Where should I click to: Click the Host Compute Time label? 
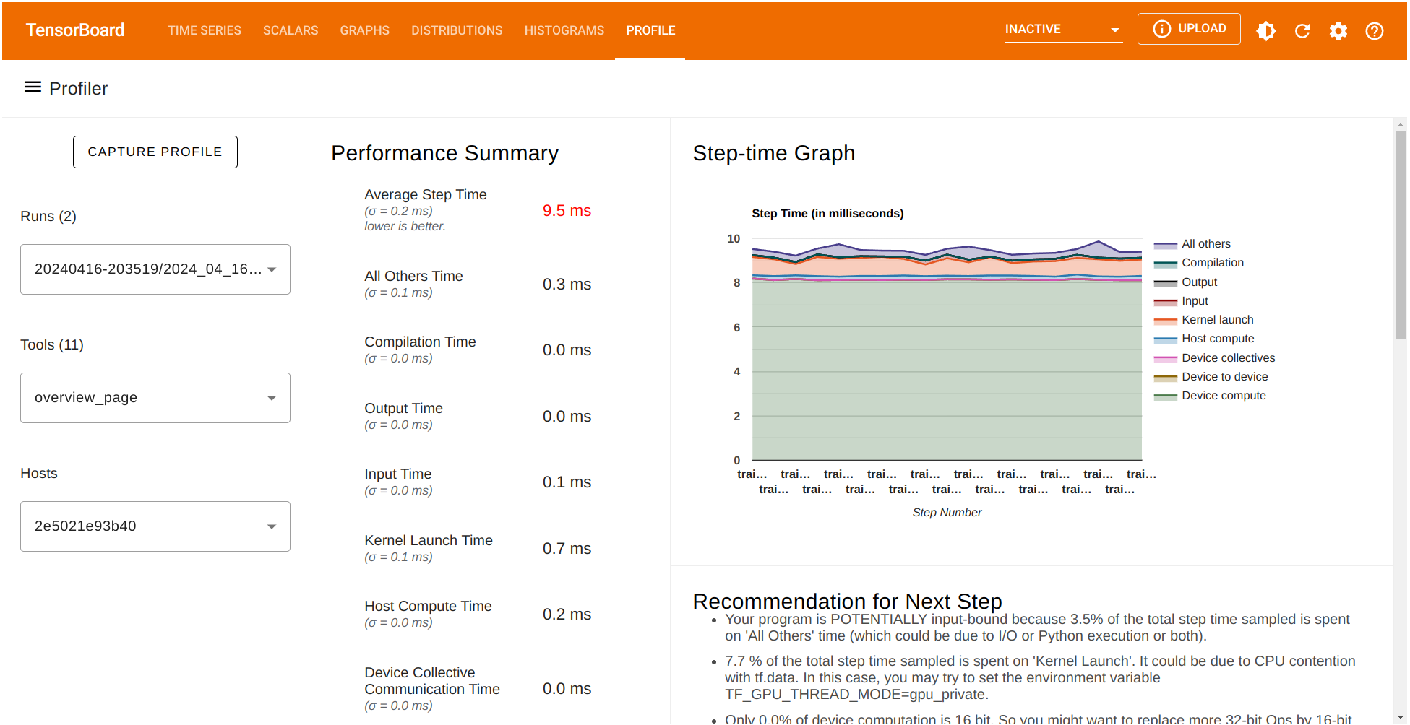coord(428,606)
